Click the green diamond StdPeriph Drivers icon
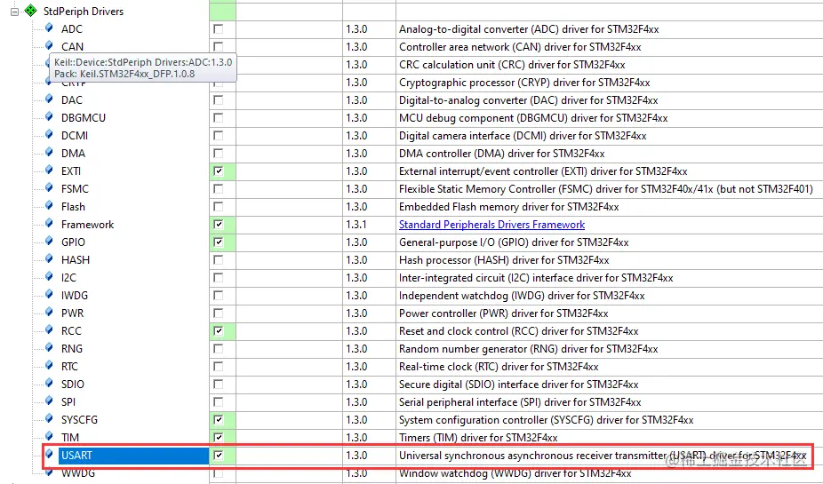Viewport: 823px width, 484px height. click(31, 11)
